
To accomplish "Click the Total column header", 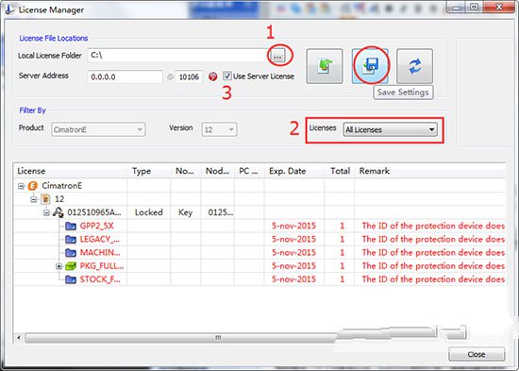I will (340, 171).
